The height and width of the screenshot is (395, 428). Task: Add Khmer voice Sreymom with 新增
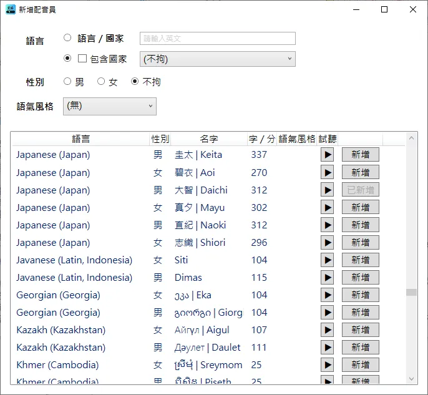(x=361, y=364)
